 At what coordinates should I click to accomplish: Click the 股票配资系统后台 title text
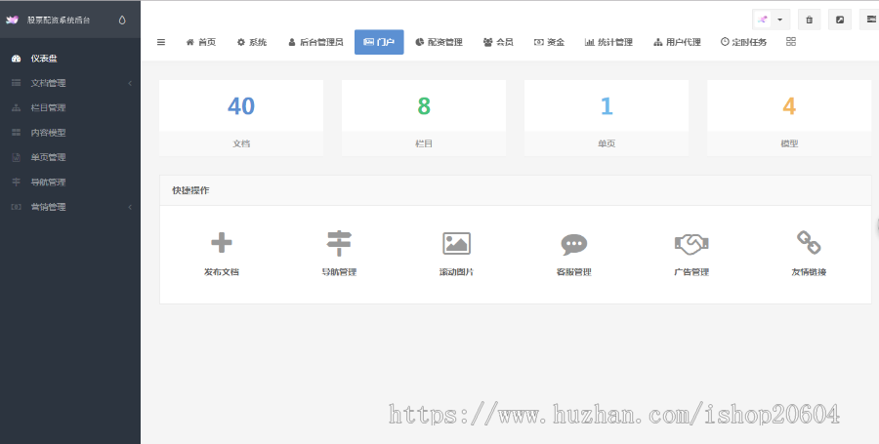coord(59,20)
